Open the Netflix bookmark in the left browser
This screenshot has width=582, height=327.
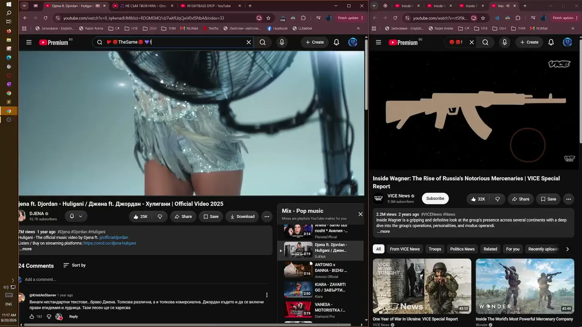[x=210, y=28]
